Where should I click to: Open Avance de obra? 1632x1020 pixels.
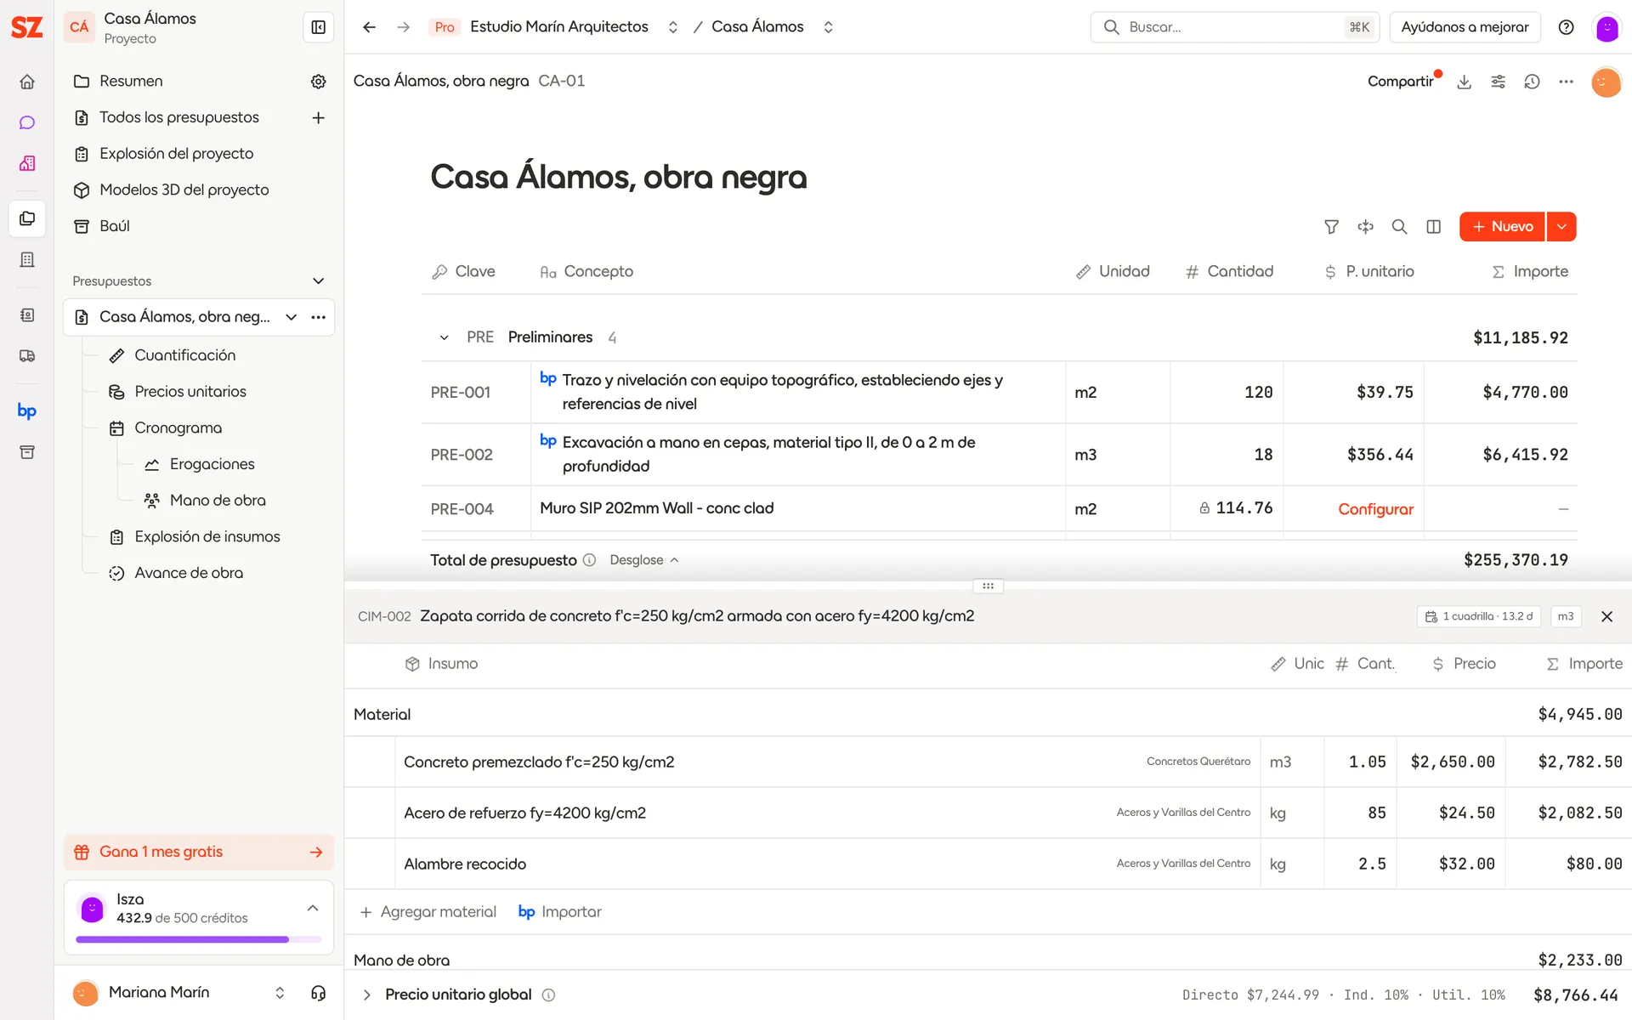pyautogui.click(x=189, y=574)
